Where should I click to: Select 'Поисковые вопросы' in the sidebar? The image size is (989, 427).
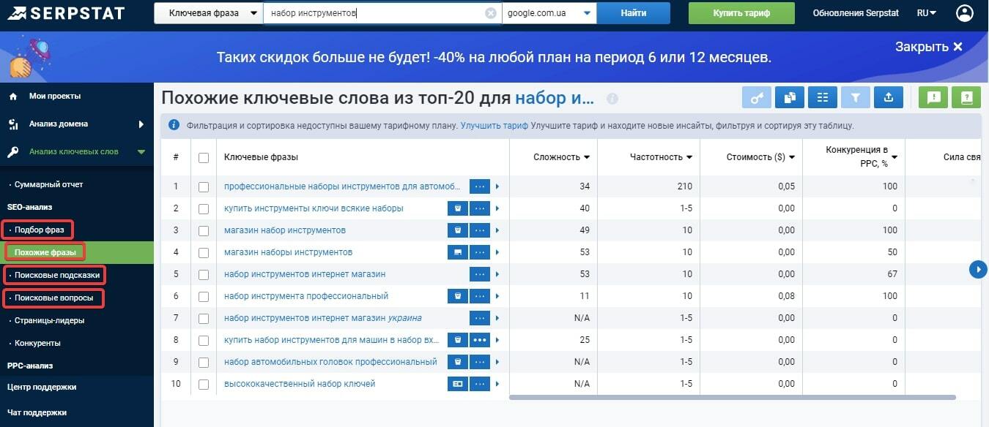[x=53, y=298]
